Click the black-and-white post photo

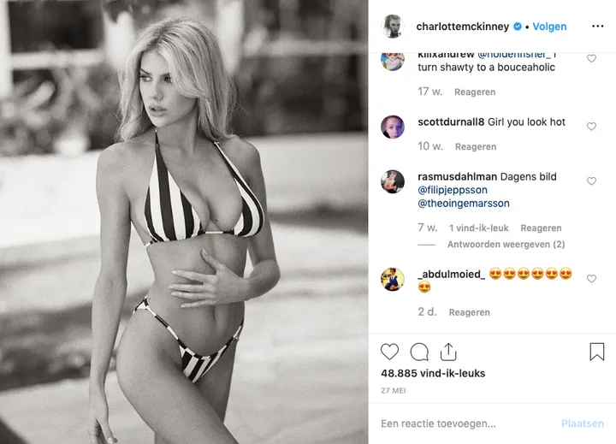184,222
